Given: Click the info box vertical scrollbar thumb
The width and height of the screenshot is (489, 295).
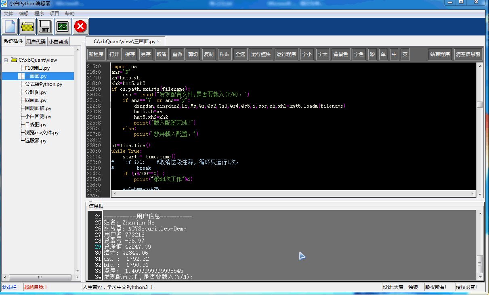Looking at the screenshot, I should pos(480,264).
